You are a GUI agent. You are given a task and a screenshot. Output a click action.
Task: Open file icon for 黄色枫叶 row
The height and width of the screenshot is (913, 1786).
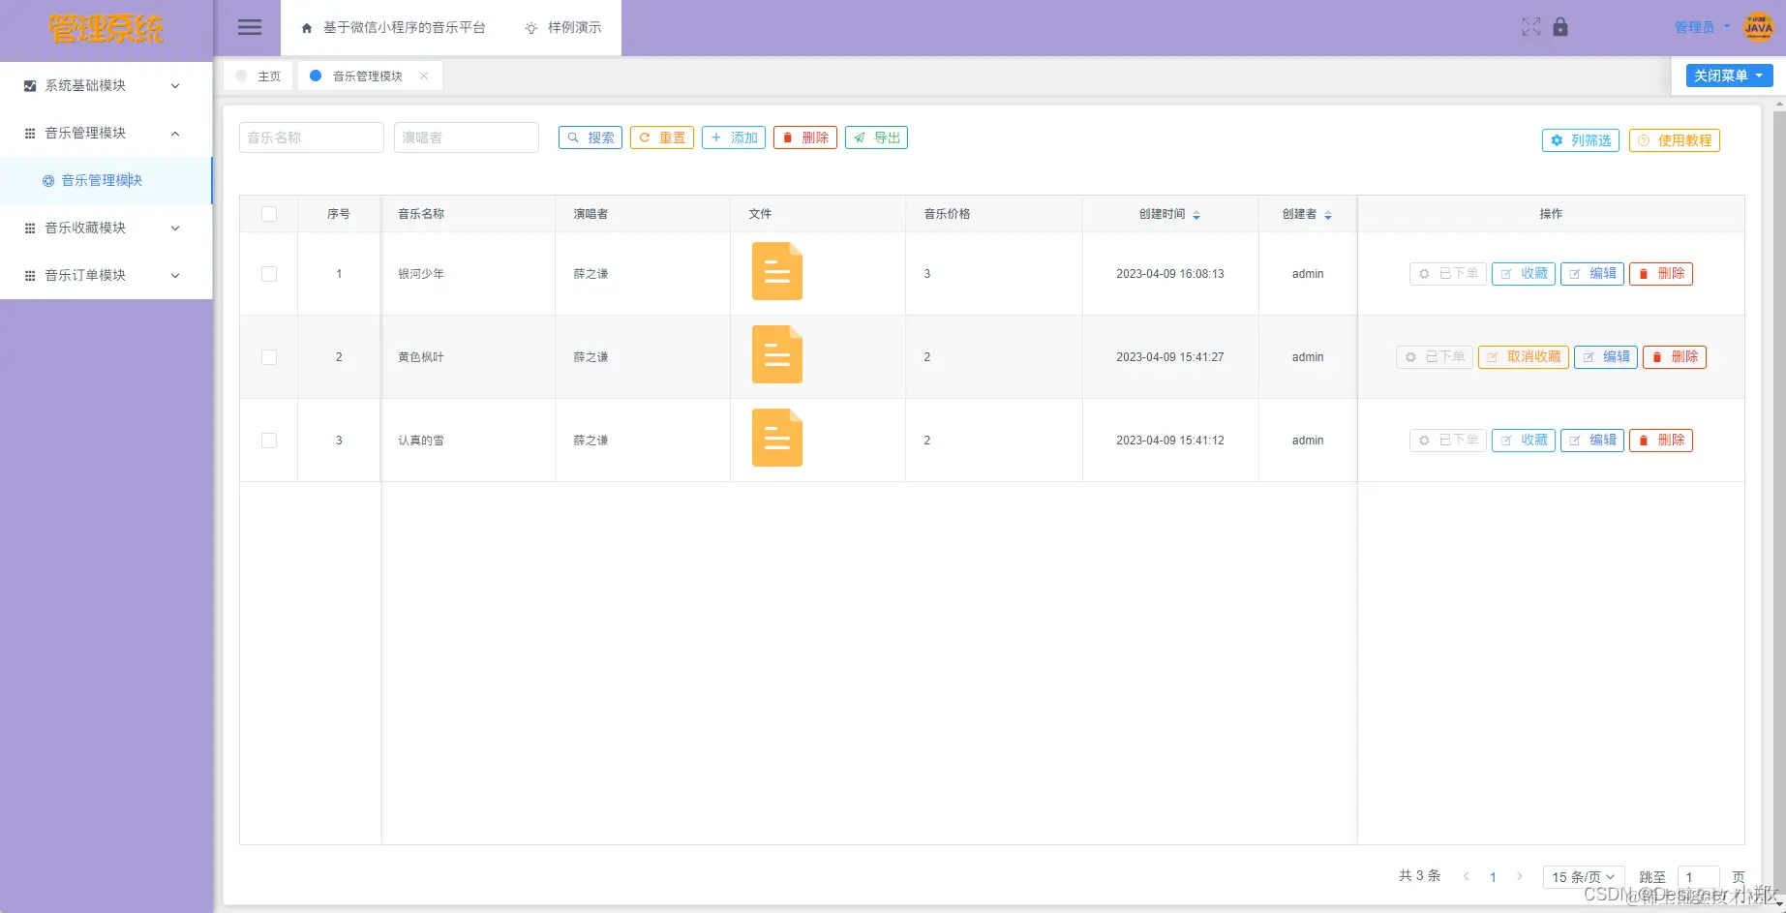(x=777, y=354)
